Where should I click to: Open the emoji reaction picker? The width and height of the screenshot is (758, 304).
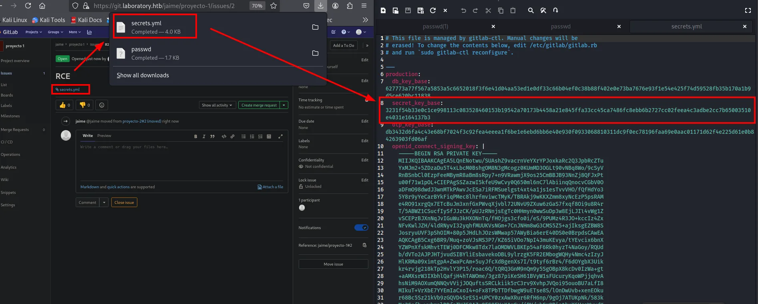coord(102,105)
